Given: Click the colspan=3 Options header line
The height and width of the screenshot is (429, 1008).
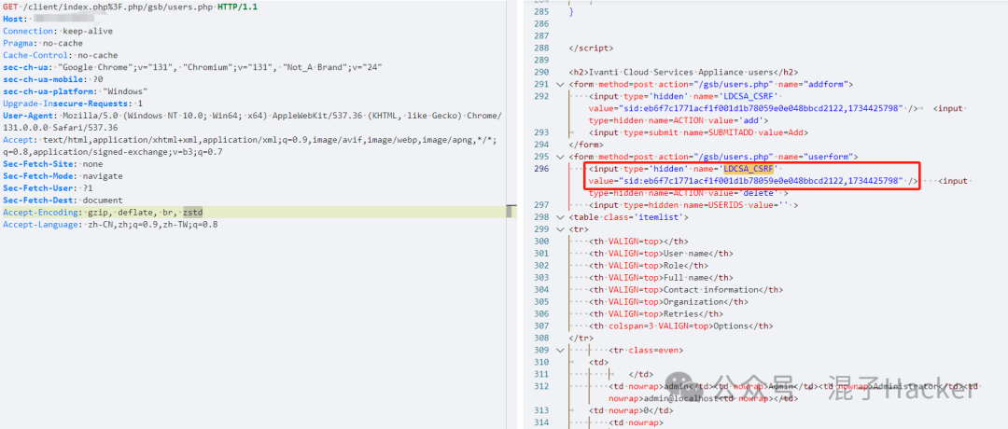Looking at the screenshot, I should point(680,325).
